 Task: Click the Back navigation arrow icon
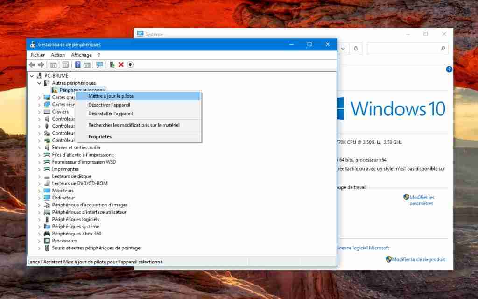(33, 64)
